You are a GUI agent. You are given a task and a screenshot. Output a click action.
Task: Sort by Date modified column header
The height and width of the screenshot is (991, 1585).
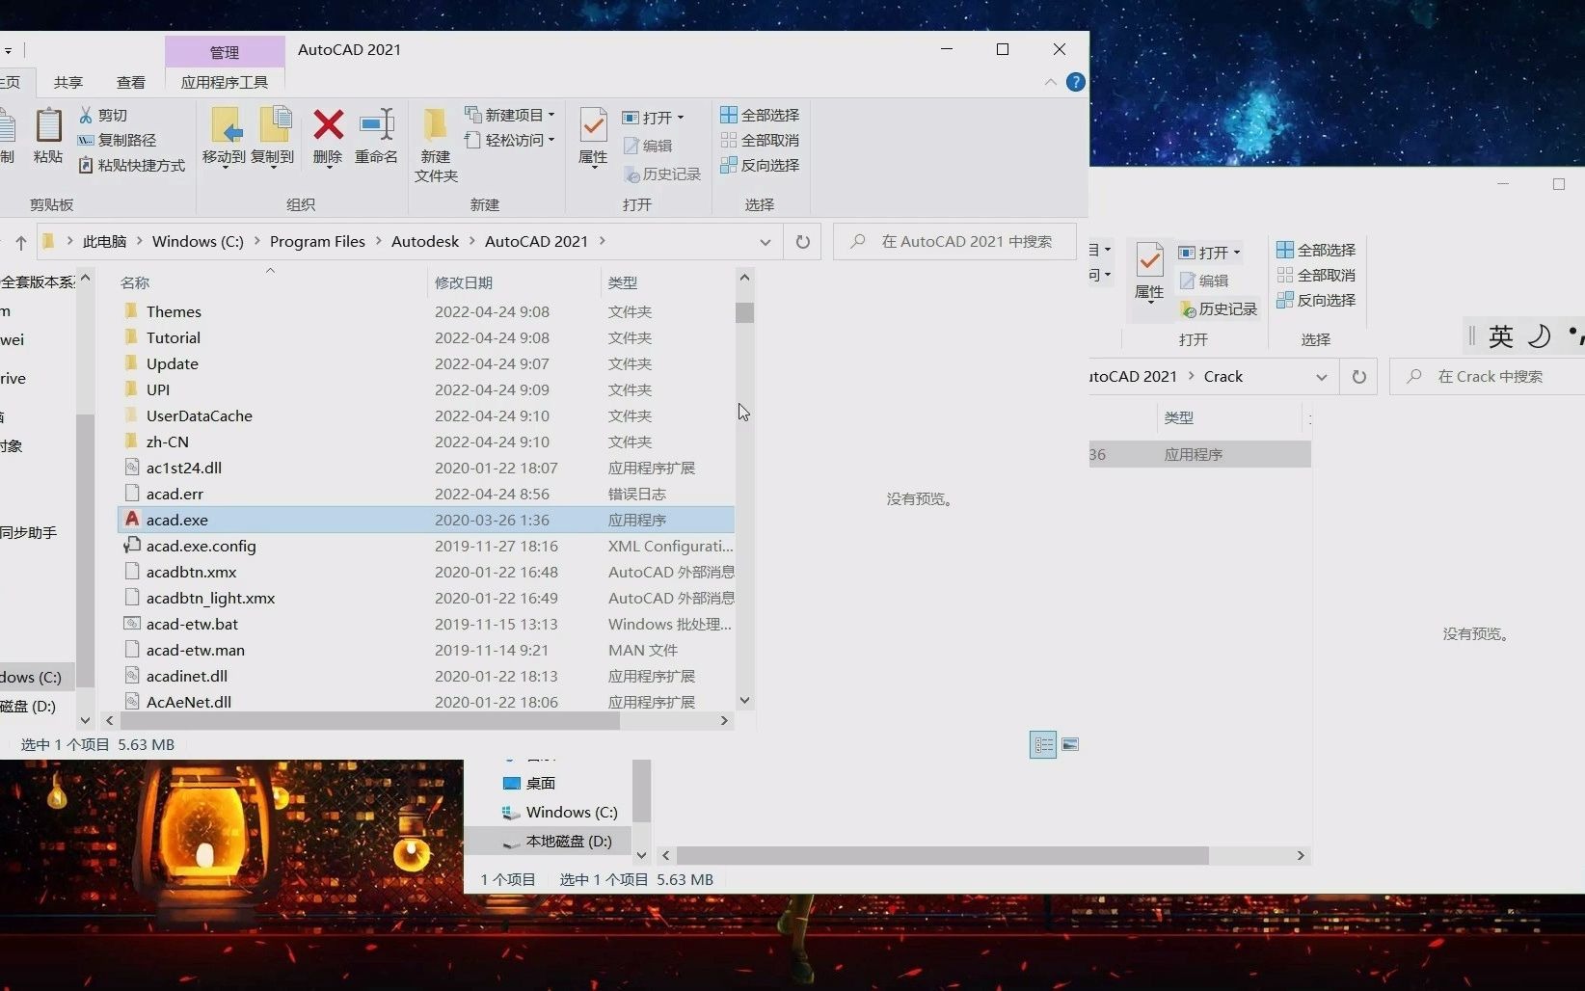514,282
